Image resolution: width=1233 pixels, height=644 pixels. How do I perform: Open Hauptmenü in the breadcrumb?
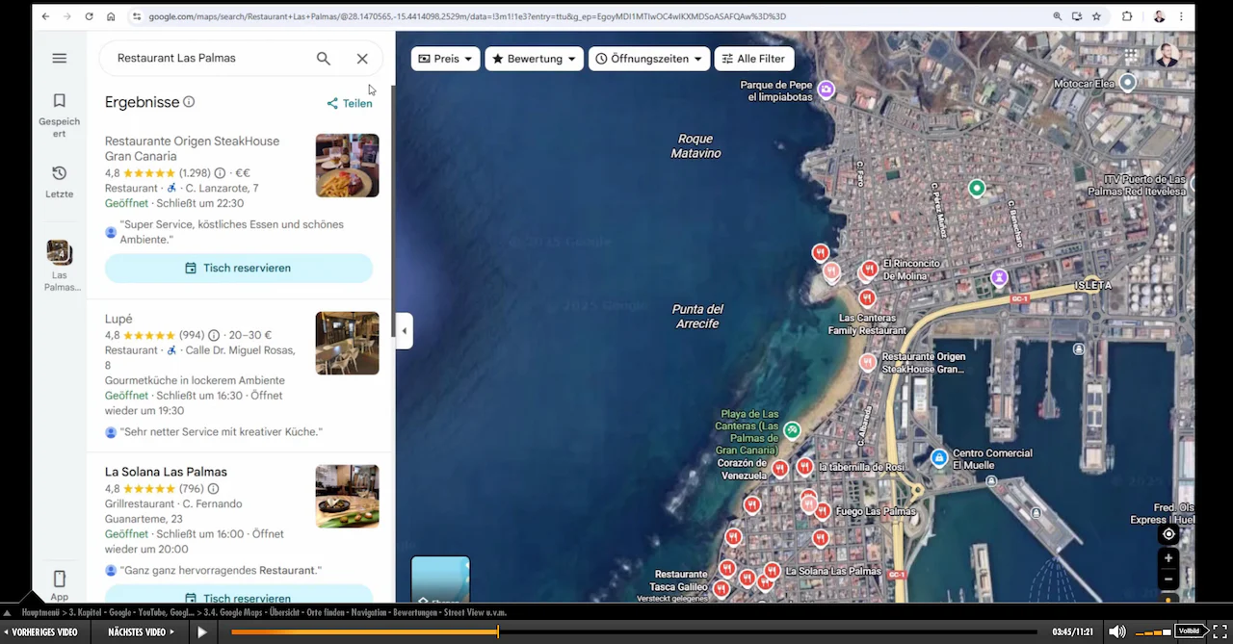40,612
